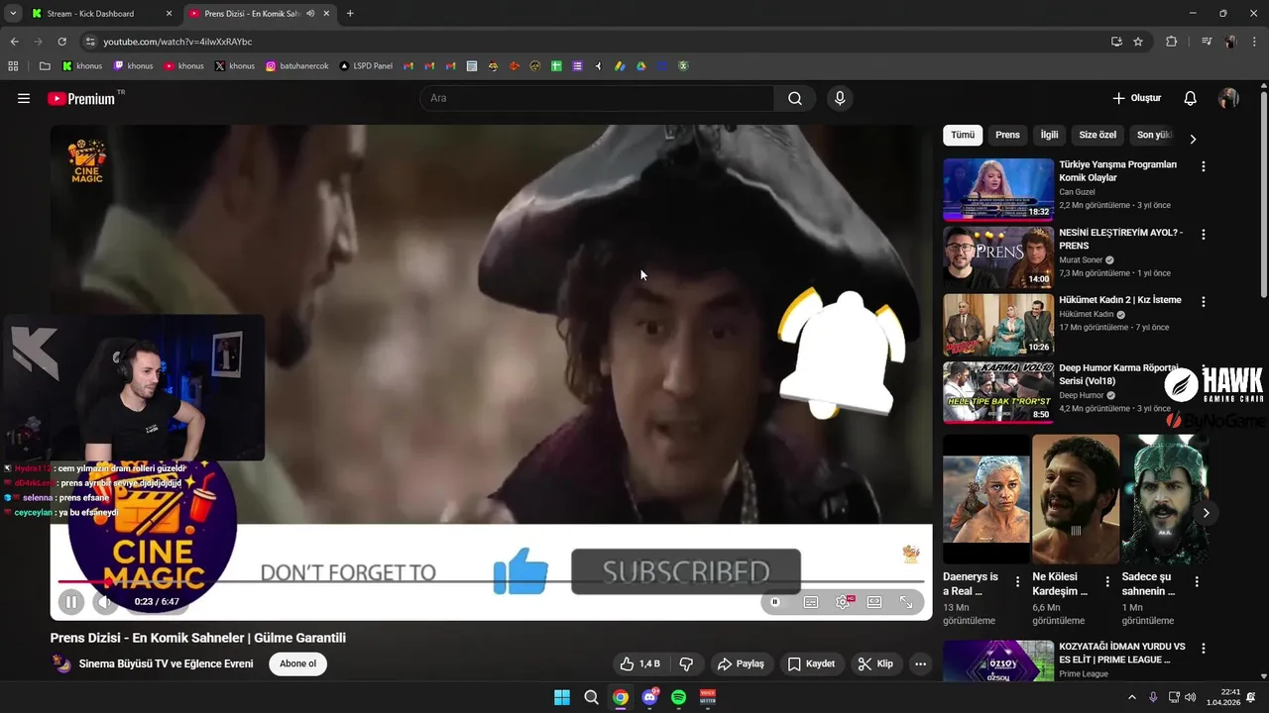Dislike the video
Screen dimensions: 1269x713
pos(686,663)
